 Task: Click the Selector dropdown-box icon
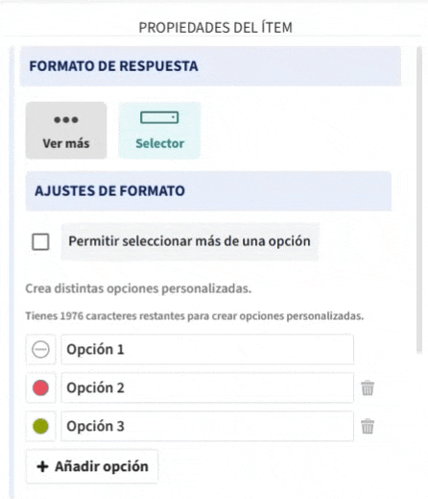point(159,117)
